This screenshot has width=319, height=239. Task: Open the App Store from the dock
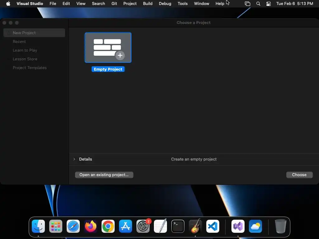pyautogui.click(x=126, y=226)
